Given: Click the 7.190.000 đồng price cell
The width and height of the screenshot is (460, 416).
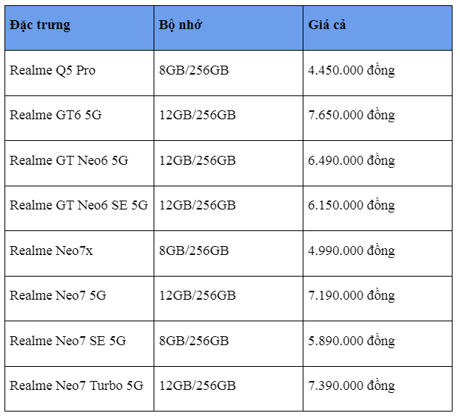Looking at the screenshot, I should (x=351, y=296).
